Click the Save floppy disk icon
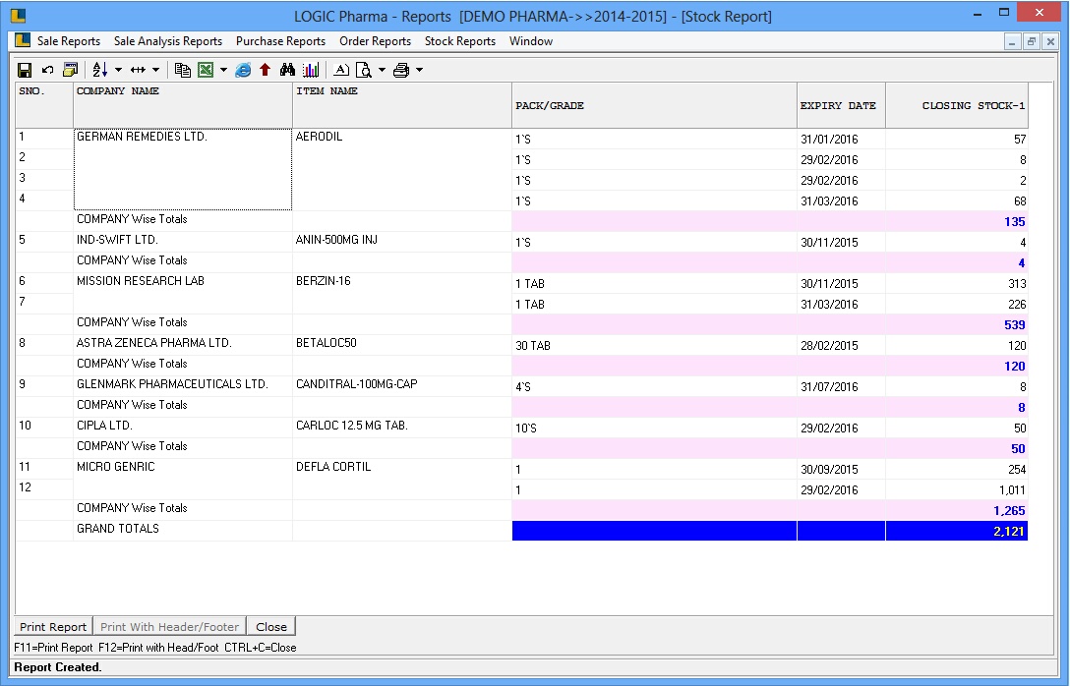Screen dimensions: 1070x686 pos(25,70)
